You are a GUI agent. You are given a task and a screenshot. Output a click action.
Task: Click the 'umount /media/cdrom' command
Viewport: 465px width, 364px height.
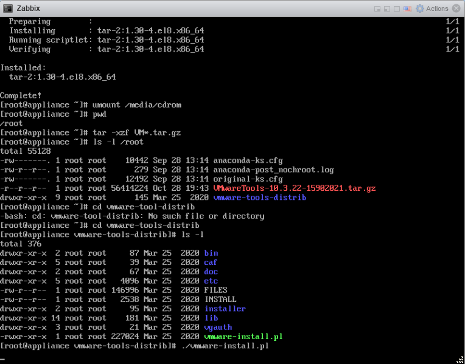[x=137, y=105]
